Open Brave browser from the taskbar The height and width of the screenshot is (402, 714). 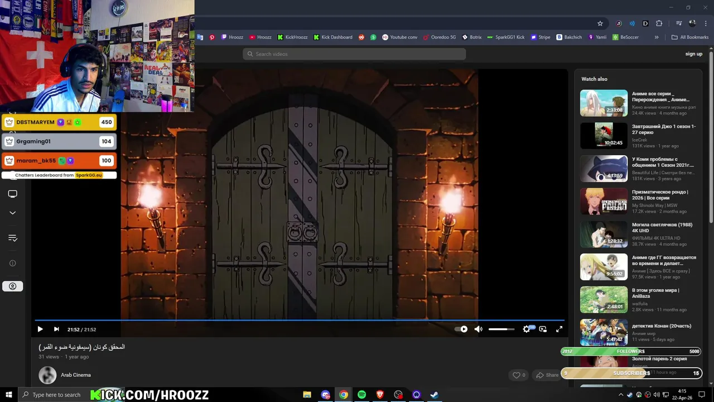pyautogui.click(x=380, y=395)
